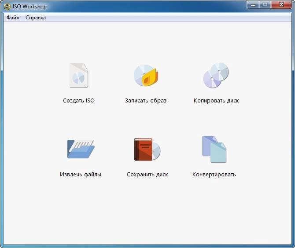The image size is (295, 248).
Task: Click the Копировать диск two-discs icon
Action: point(216,75)
